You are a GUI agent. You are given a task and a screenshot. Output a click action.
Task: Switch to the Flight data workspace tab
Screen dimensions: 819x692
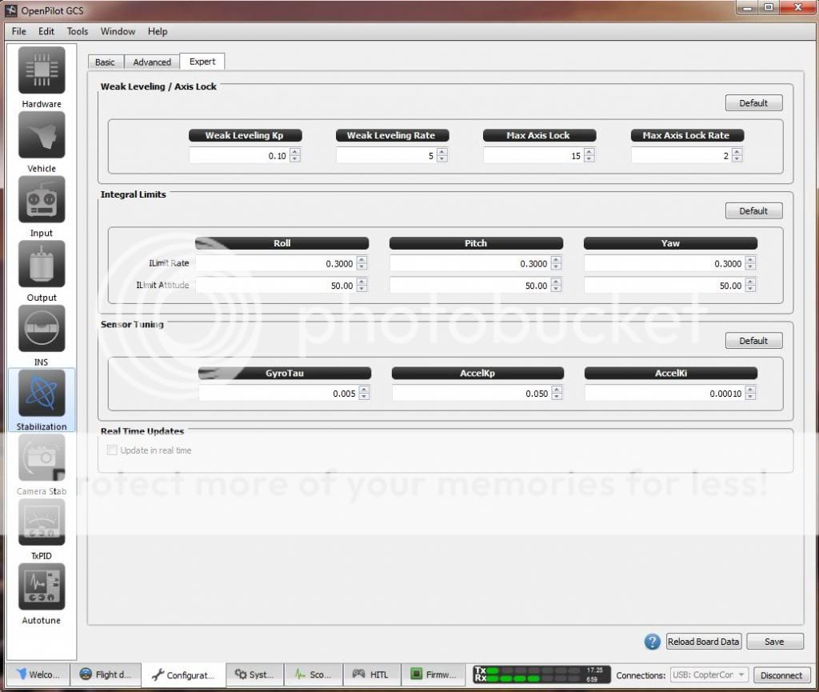106,674
